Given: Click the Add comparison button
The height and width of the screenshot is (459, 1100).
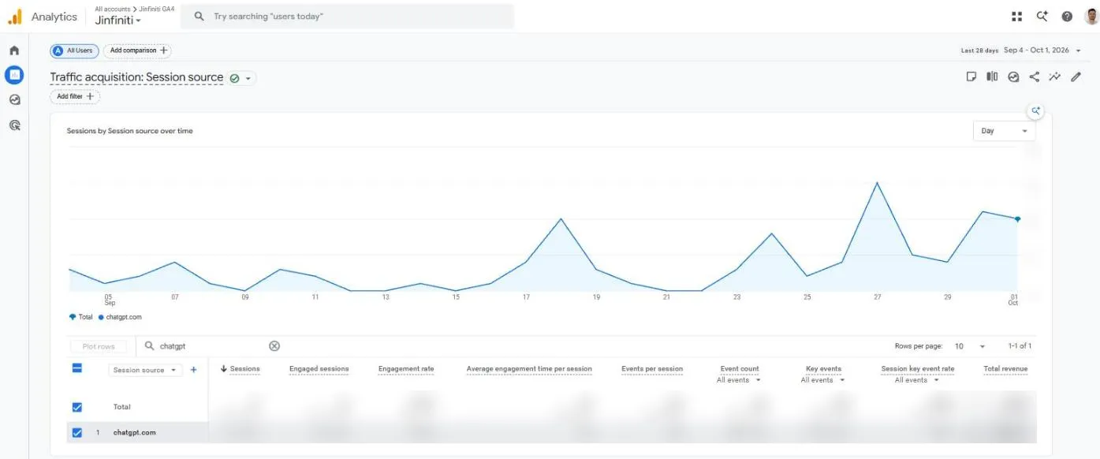Looking at the screenshot, I should click(x=137, y=50).
